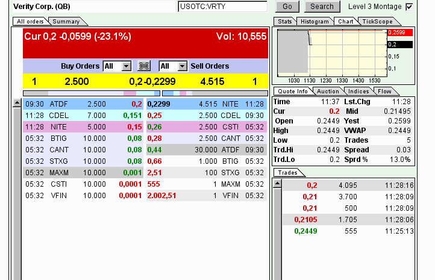Click the link icon between Buy and Sell filters
Viewport: 435px width, 280px height.
tap(144, 66)
